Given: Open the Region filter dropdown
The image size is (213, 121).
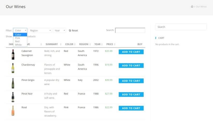Looking at the screenshot, I should point(40,30).
